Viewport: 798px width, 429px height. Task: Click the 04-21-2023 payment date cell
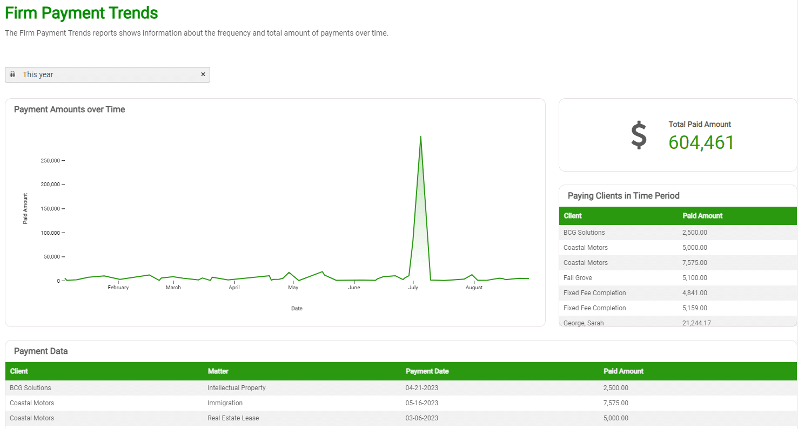[421, 388]
